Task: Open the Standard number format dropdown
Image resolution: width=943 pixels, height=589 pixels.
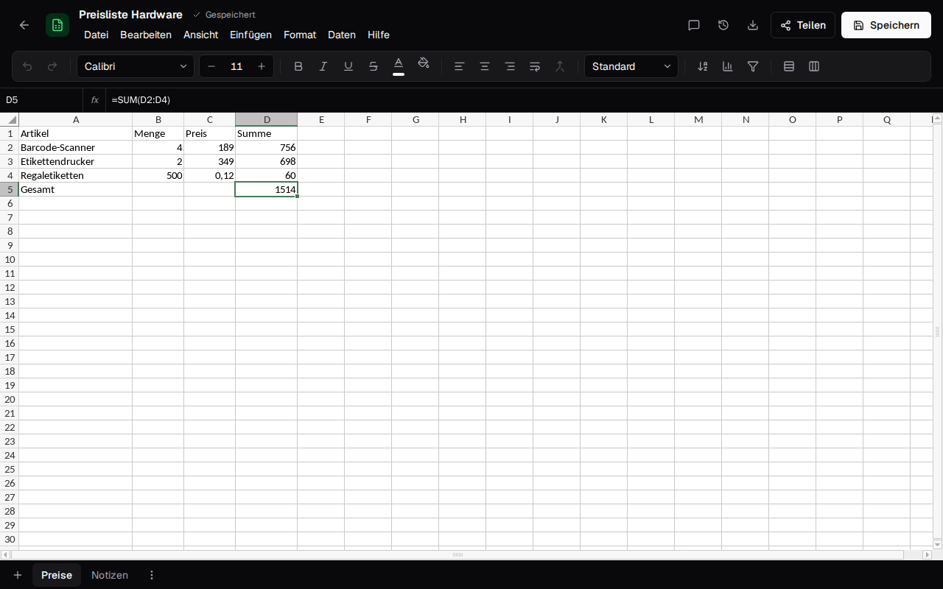Action: point(631,66)
